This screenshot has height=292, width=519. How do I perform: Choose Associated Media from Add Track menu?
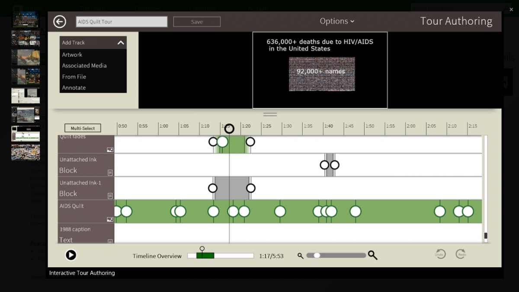point(84,65)
